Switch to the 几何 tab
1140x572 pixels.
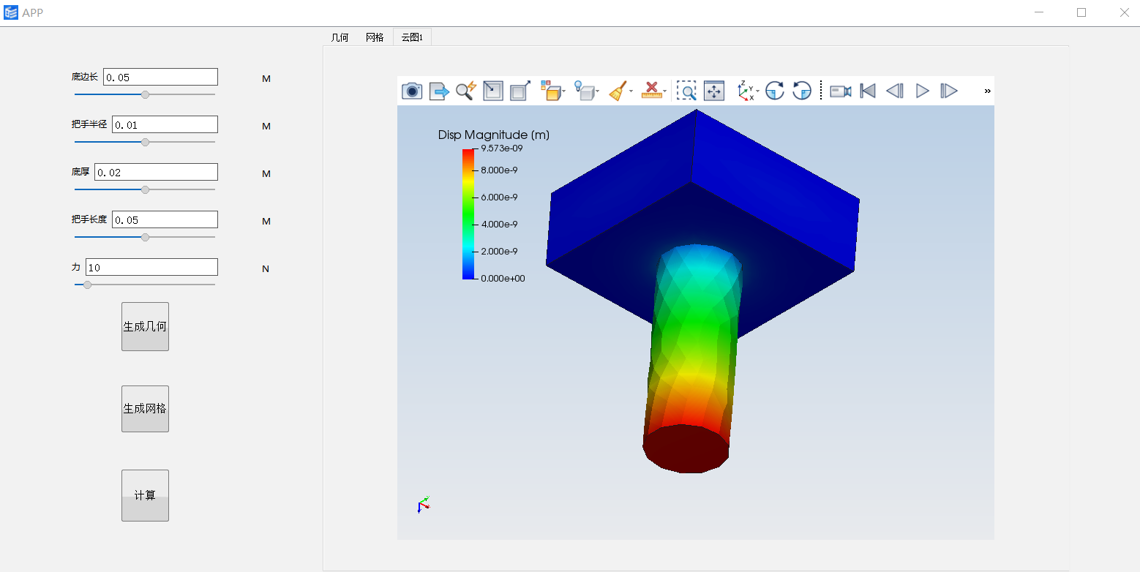tap(340, 37)
